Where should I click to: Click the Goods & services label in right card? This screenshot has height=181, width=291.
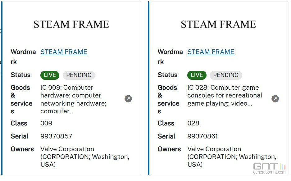(x=168, y=99)
